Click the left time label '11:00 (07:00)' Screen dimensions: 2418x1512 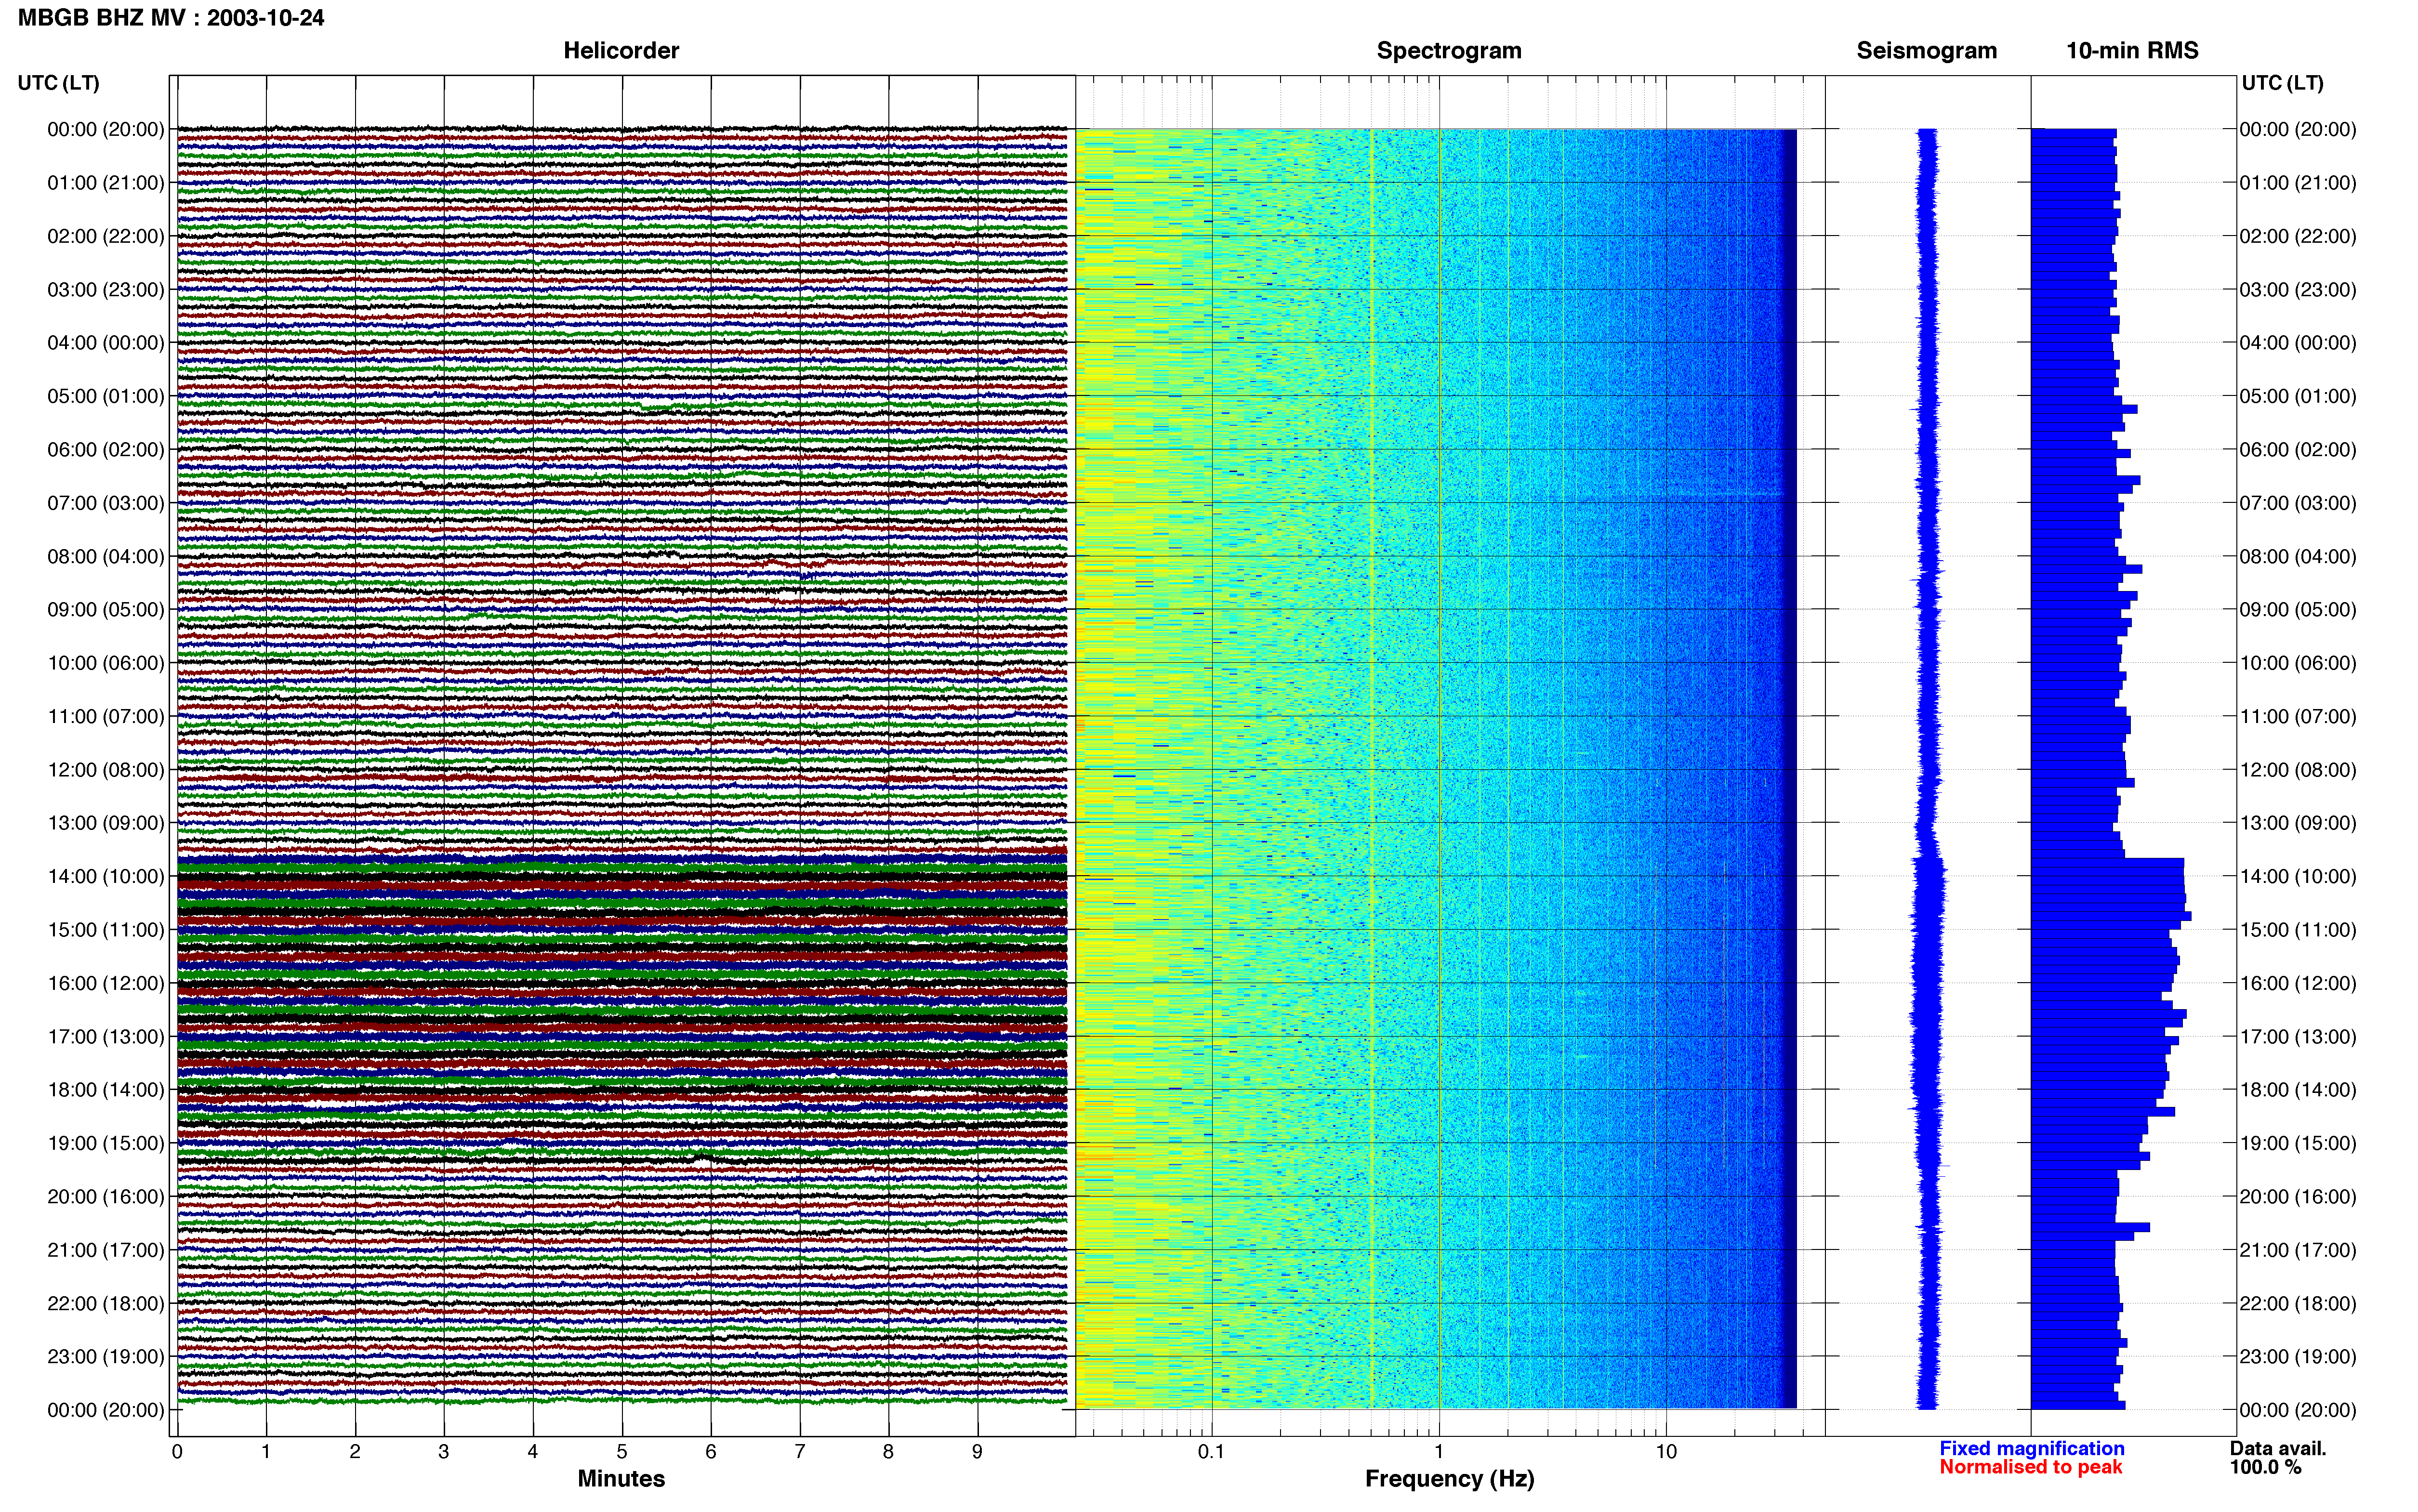tap(106, 716)
